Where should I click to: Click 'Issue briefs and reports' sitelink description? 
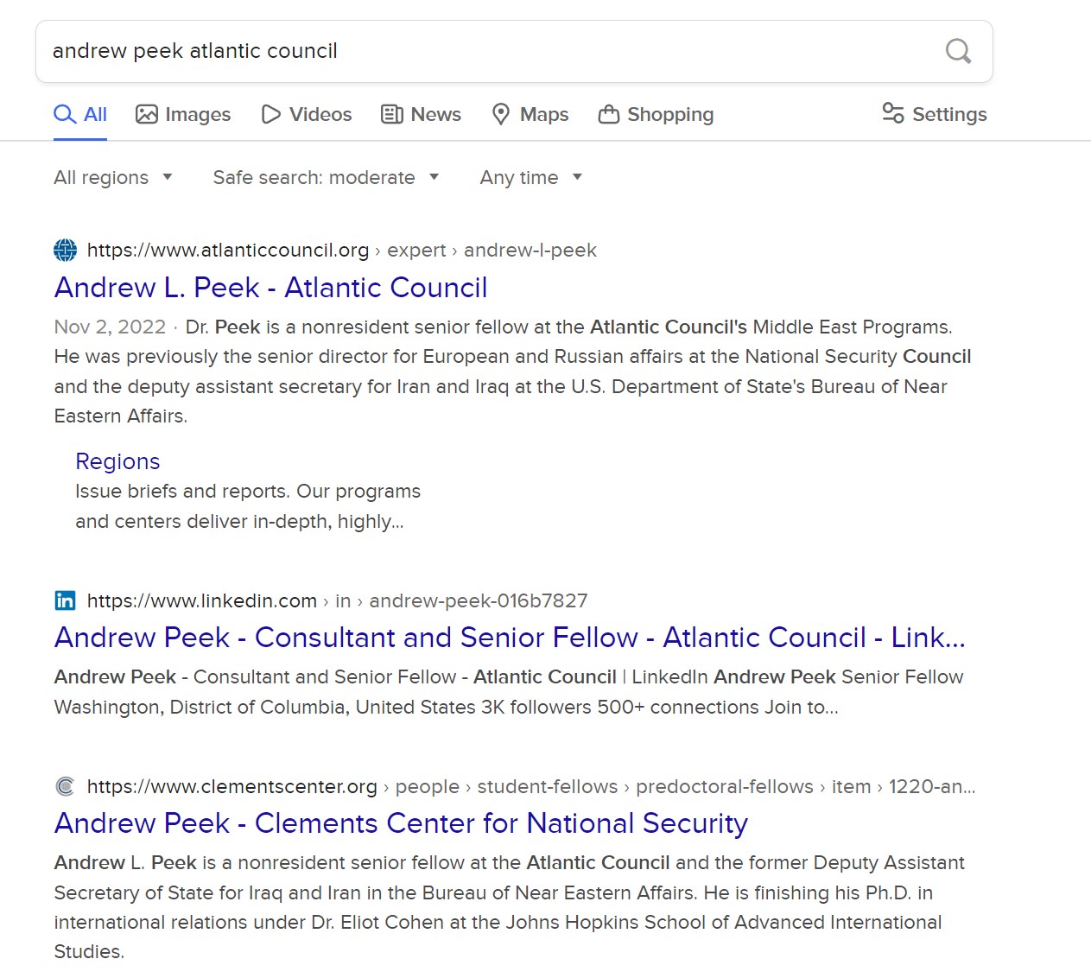tap(248, 506)
